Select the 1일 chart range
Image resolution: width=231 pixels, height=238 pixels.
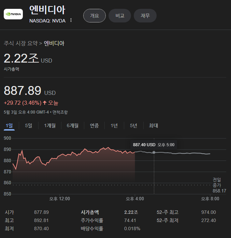pos(9,126)
